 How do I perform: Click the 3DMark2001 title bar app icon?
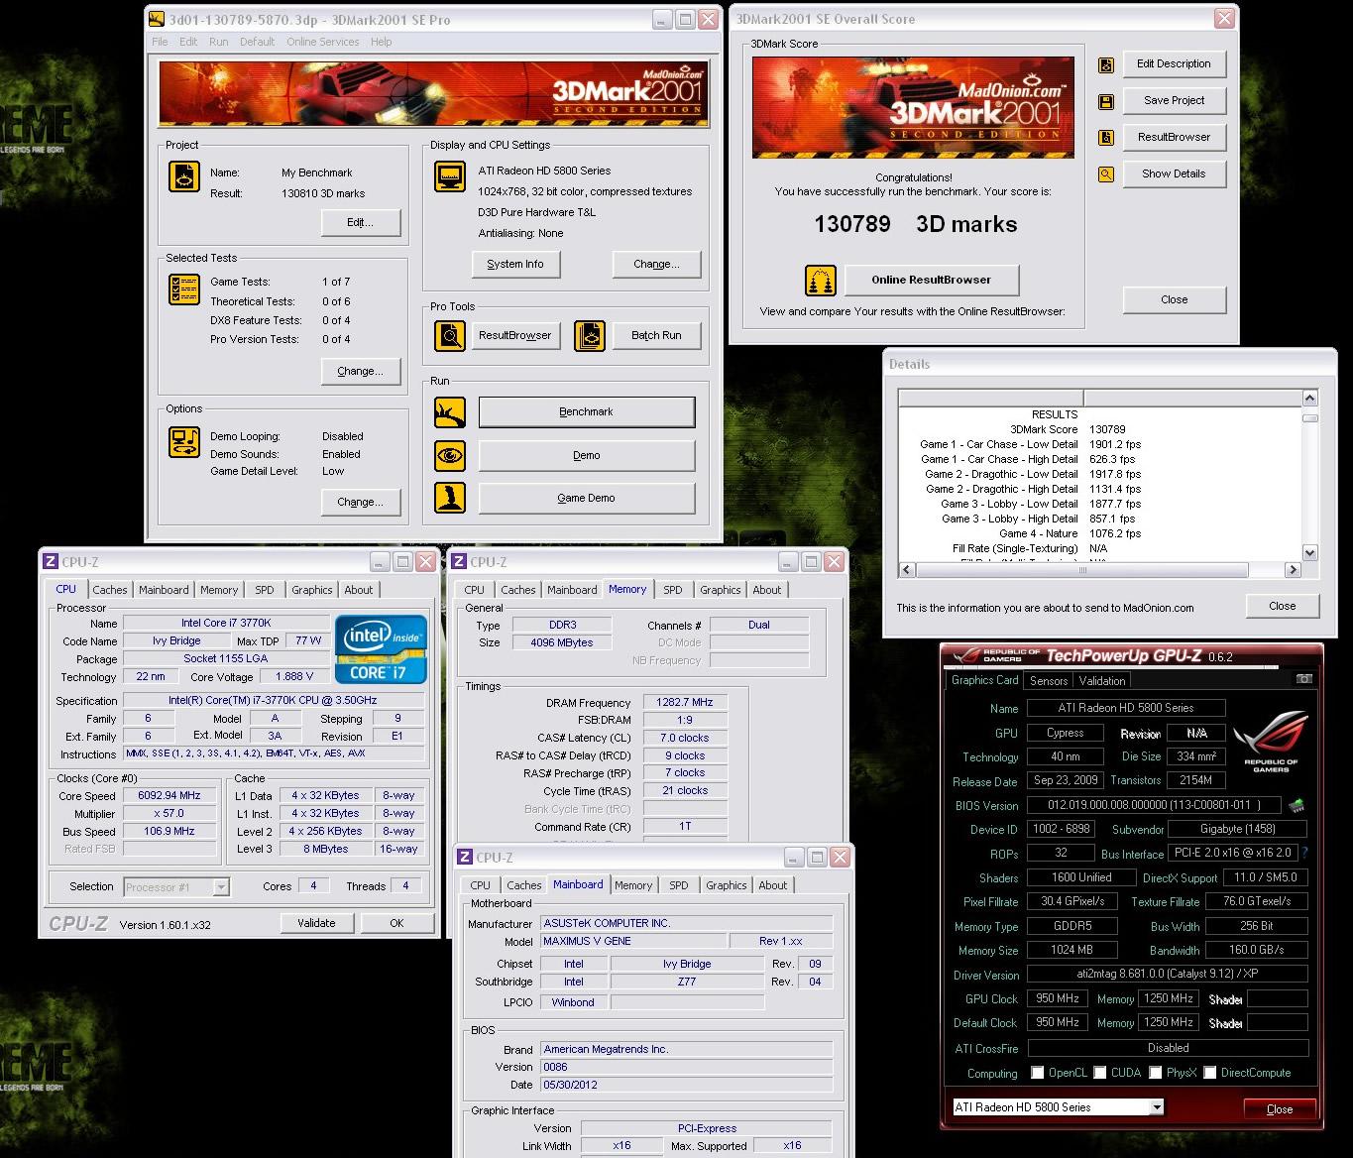click(156, 19)
